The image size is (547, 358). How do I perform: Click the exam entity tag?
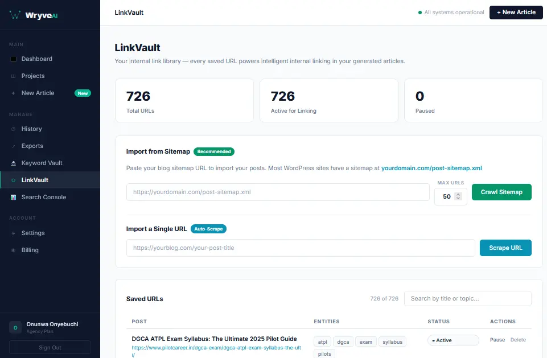365,342
